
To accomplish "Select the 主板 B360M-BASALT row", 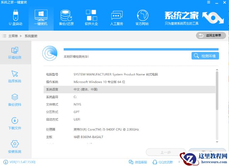I will [x=130, y=137].
